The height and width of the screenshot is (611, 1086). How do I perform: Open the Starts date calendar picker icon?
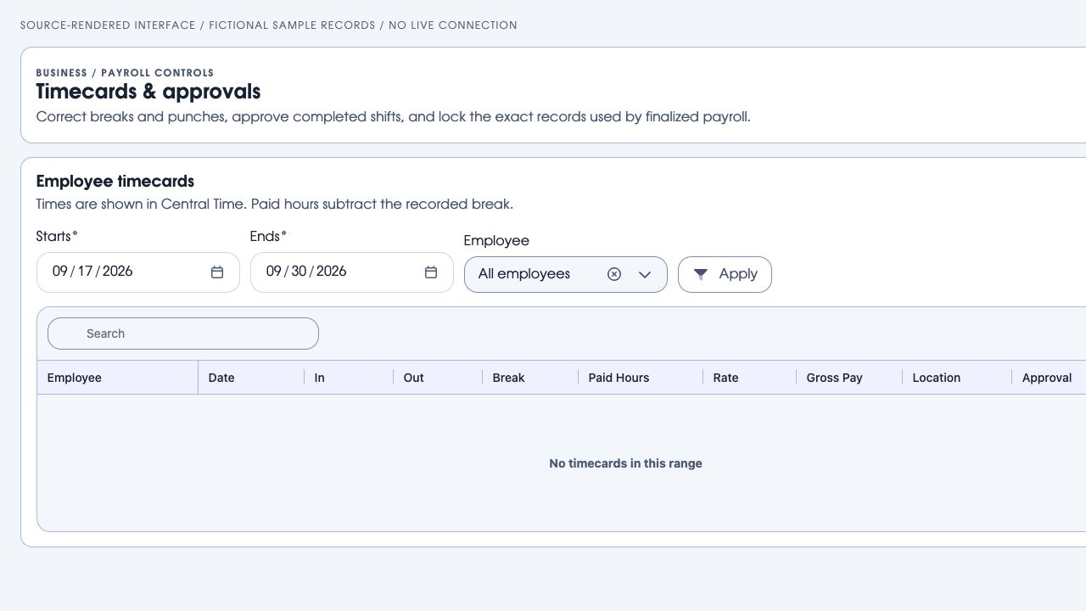[217, 272]
